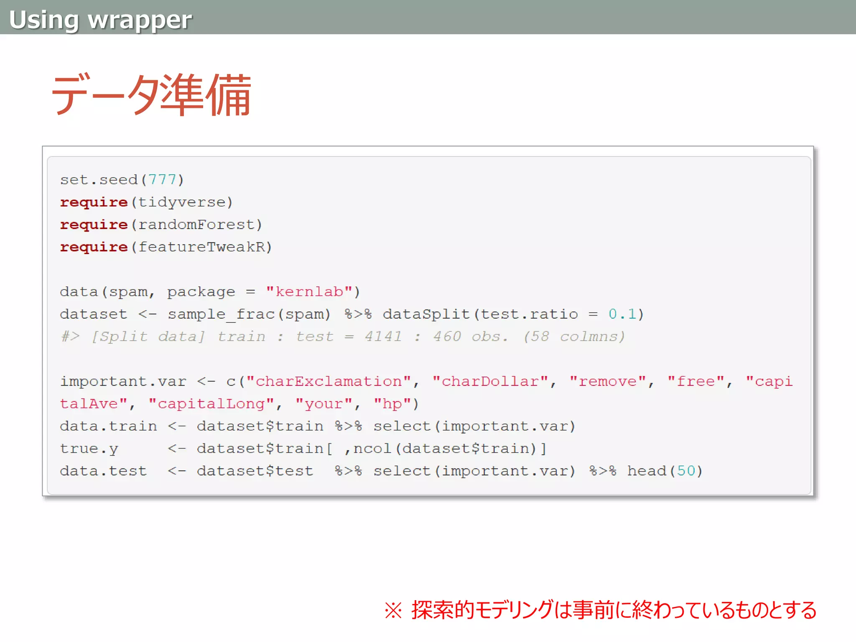Screen dimensions: 856x642
Task: Click the "remove" string
Action: point(607,382)
